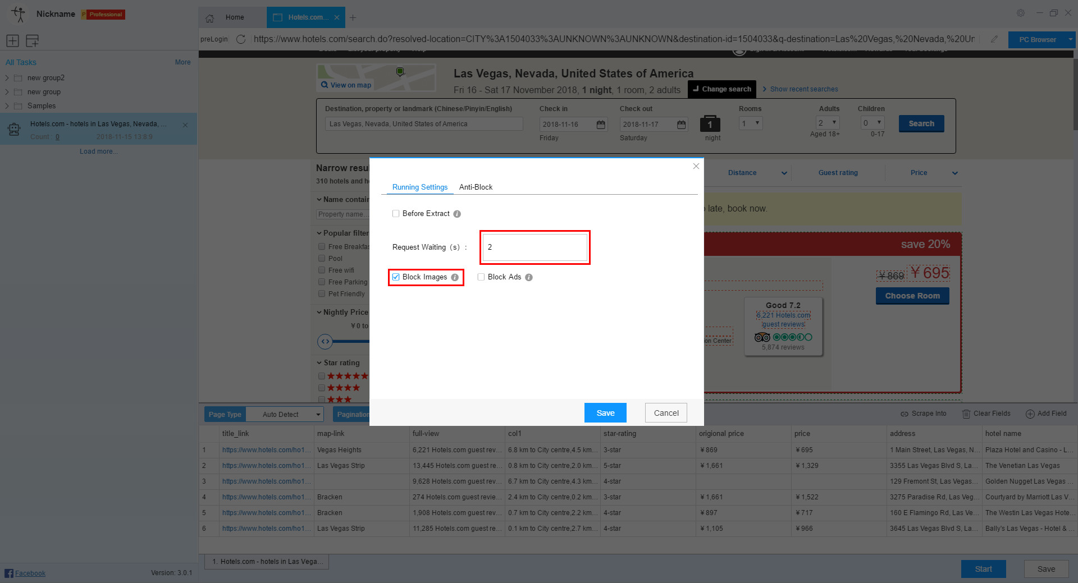Click the Home tab house icon
The height and width of the screenshot is (583, 1078).
click(209, 18)
